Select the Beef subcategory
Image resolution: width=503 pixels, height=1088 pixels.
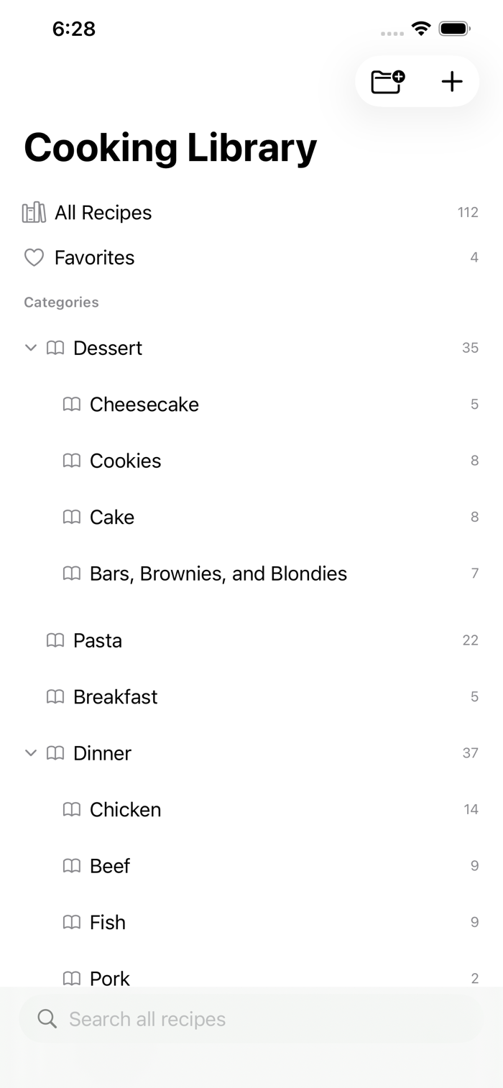[x=251, y=866]
